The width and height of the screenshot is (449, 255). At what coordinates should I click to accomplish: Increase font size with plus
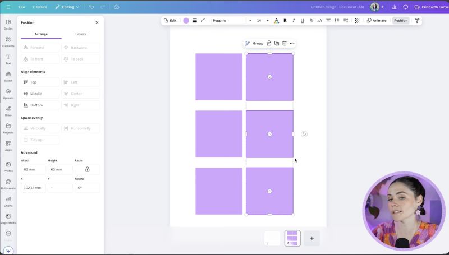tap(268, 21)
